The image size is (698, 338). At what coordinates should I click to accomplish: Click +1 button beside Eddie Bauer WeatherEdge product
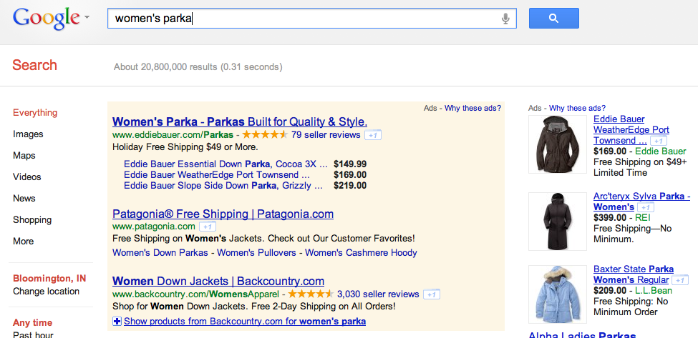coord(659,141)
